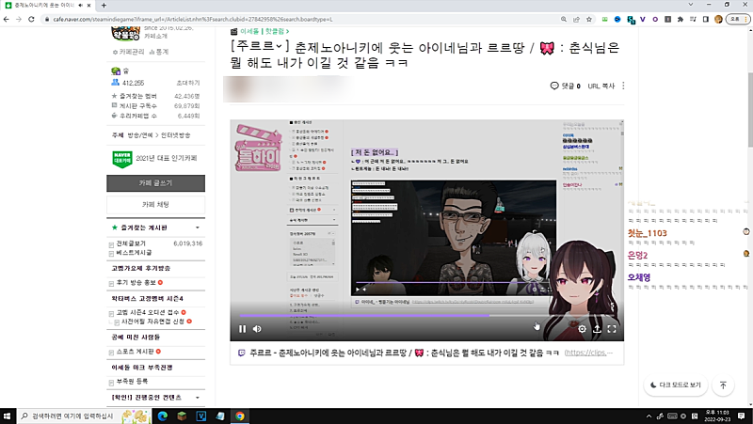The image size is (753, 424).
Task: Open the notification center icon
Action: click(742, 416)
